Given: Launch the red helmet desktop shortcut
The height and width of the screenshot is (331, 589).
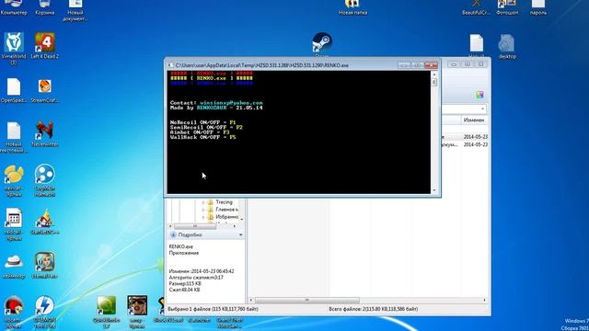Looking at the screenshot, I should point(14,312).
